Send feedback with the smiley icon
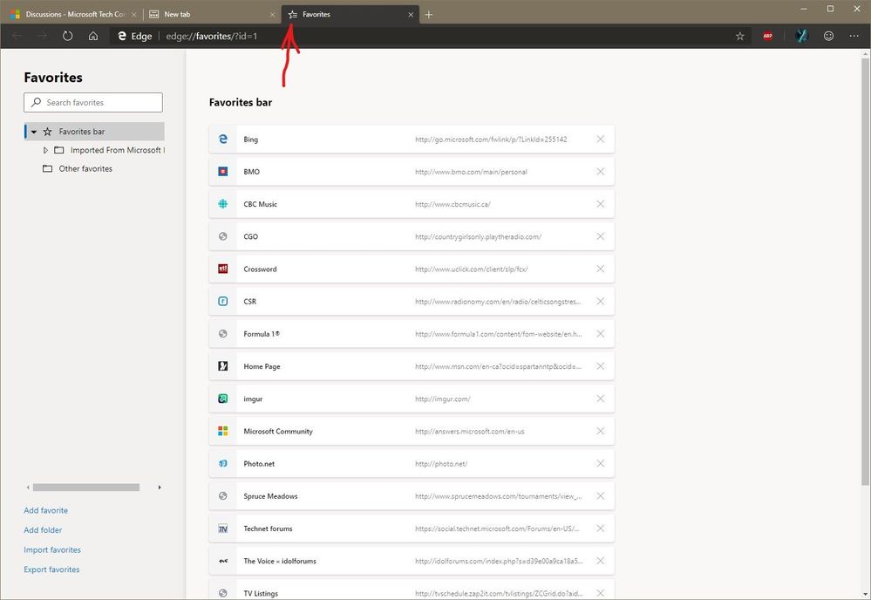 (x=828, y=36)
